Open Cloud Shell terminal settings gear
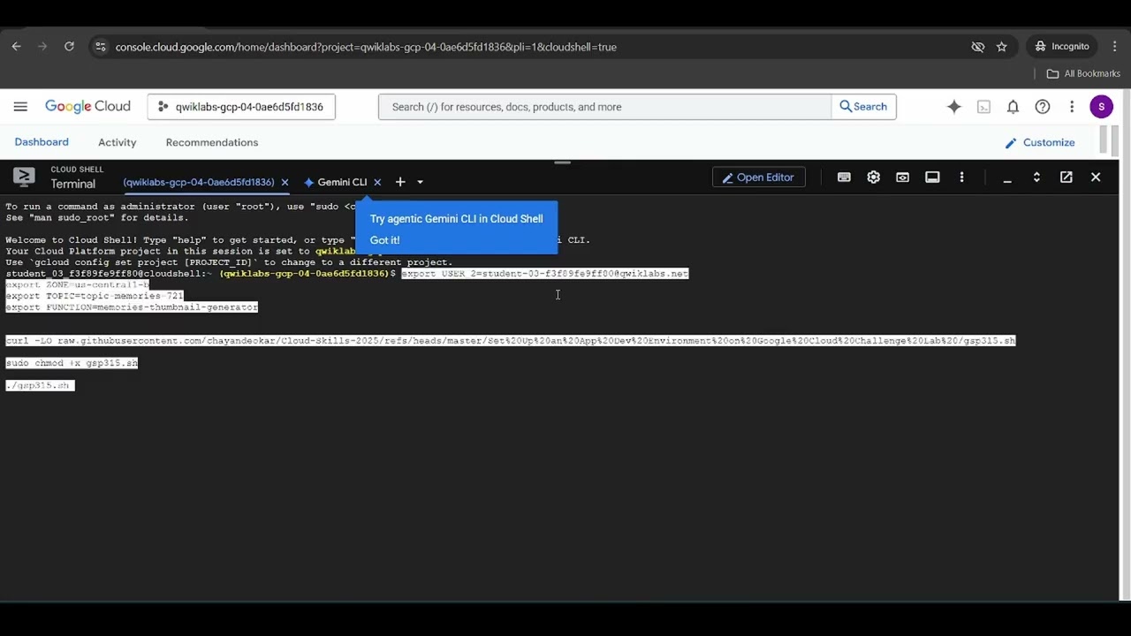This screenshot has height=636, width=1131. (x=874, y=178)
